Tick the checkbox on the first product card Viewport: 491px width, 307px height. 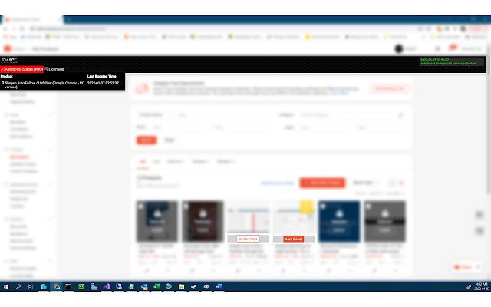click(140, 206)
